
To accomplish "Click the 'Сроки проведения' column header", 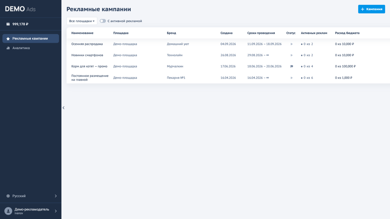I will [261, 33].
